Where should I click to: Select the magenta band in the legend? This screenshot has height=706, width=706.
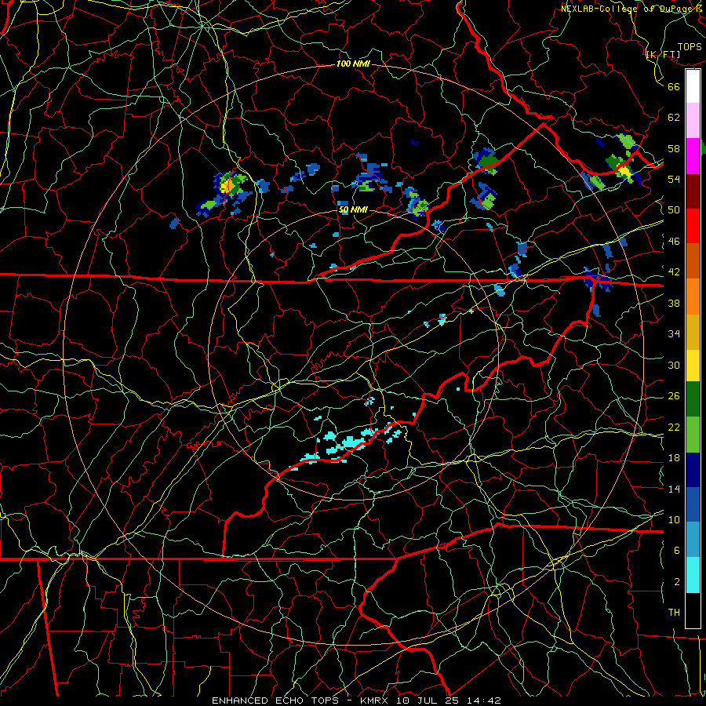(693, 156)
